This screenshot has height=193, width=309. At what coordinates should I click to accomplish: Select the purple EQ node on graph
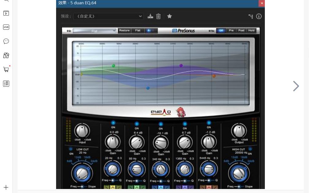click(x=181, y=66)
